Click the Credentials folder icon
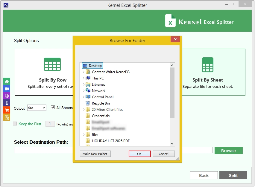The image size is (255, 187). [88, 116]
